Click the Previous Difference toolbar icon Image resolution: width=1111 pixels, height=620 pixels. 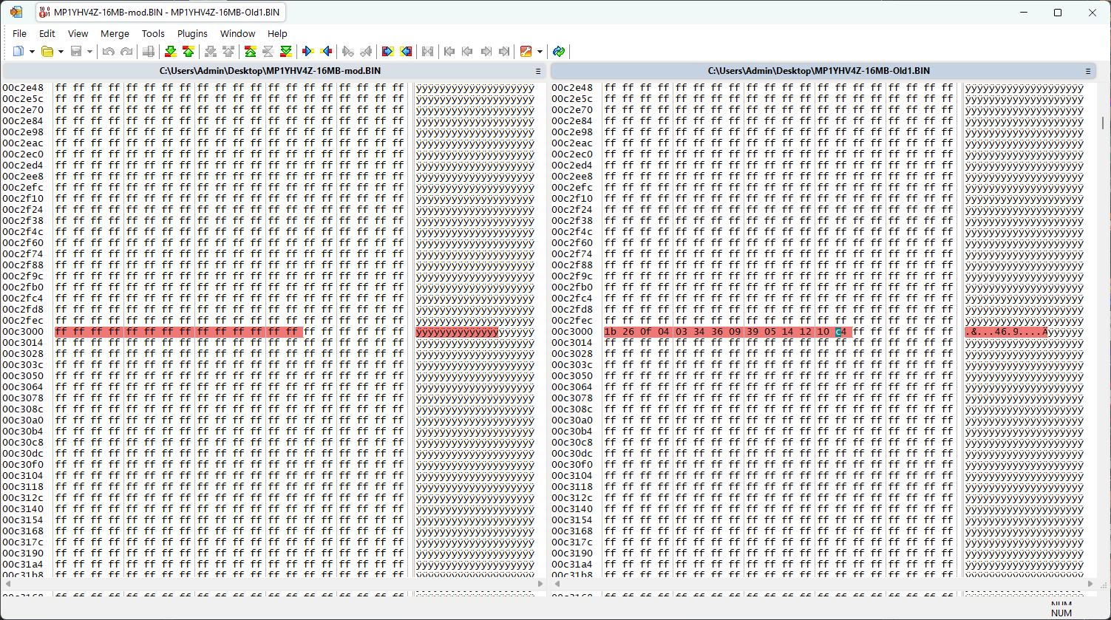[188, 52]
